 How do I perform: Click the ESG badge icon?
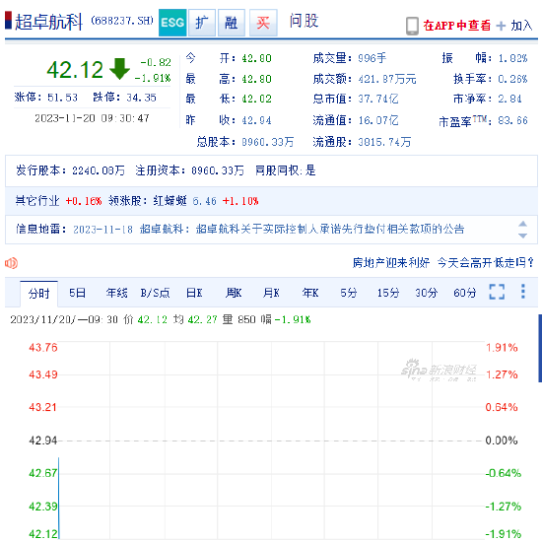(x=172, y=23)
